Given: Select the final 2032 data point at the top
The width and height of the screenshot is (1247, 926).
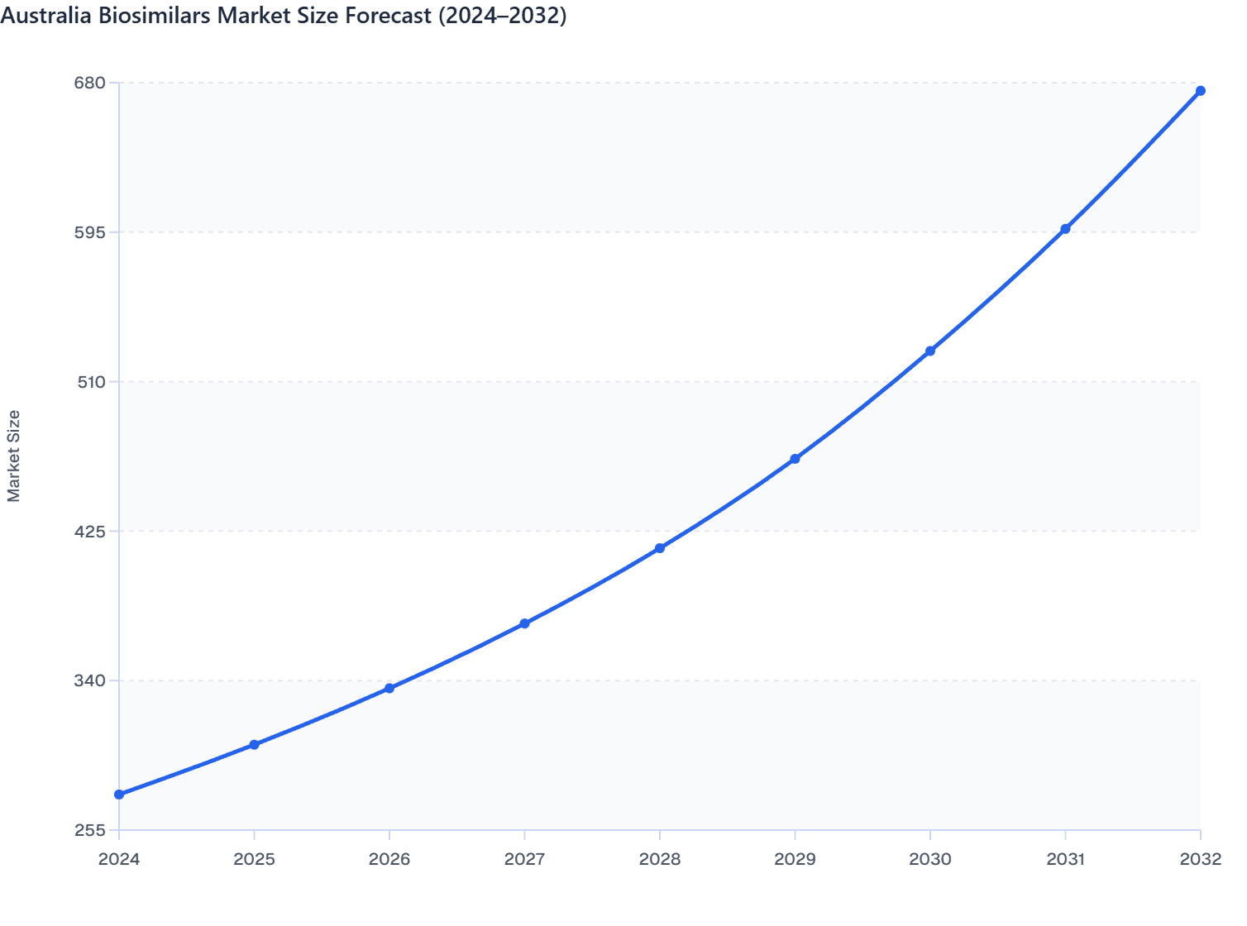Looking at the screenshot, I should [1200, 90].
